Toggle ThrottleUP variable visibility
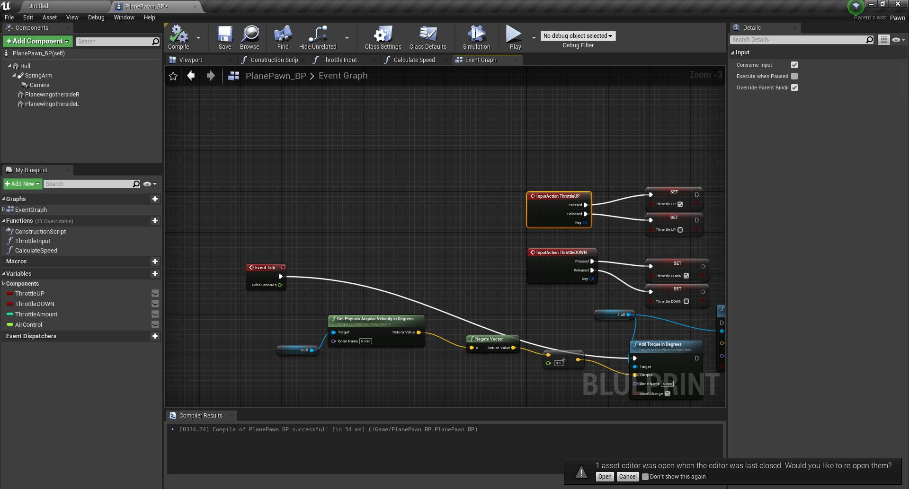 tap(155, 294)
